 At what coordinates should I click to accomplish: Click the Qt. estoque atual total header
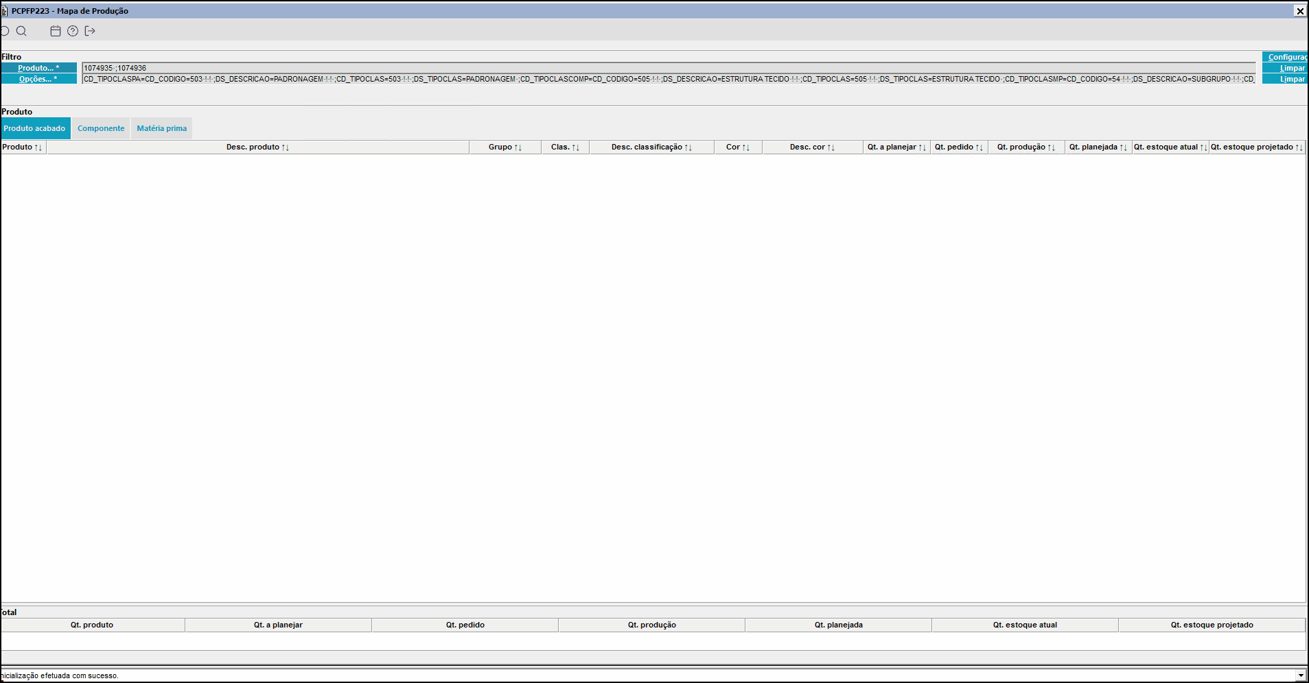click(x=1026, y=625)
